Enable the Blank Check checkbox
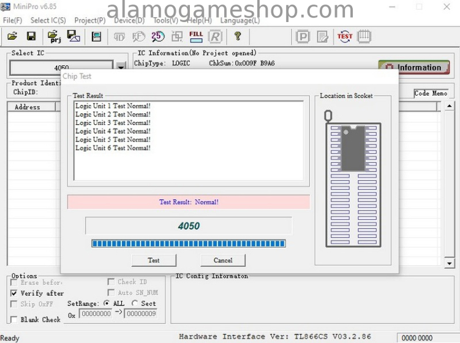 point(14,320)
